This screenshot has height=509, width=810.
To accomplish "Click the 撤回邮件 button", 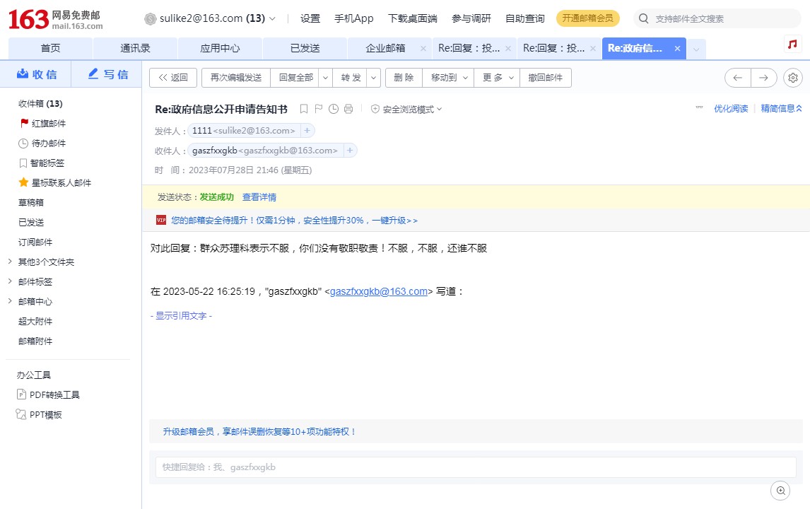I will (545, 78).
